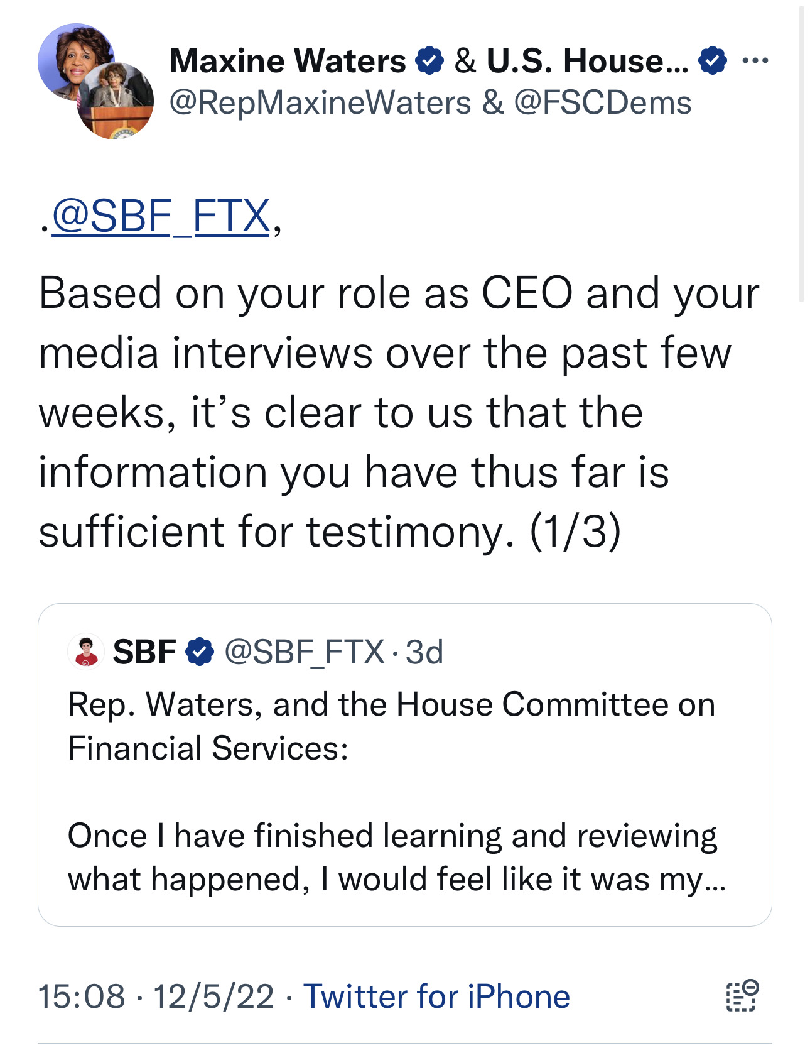This screenshot has width=810, height=1048.
Task: Click the verified badge beside Maxine Waters
Action: (429, 61)
